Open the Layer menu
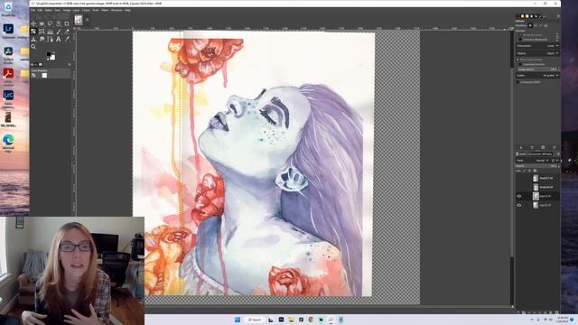The width and height of the screenshot is (578, 325). click(x=76, y=10)
